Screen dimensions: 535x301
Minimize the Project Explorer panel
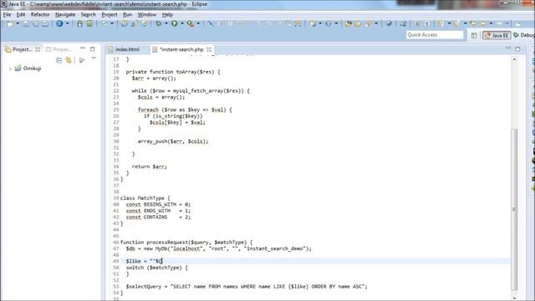coord(83,48)
